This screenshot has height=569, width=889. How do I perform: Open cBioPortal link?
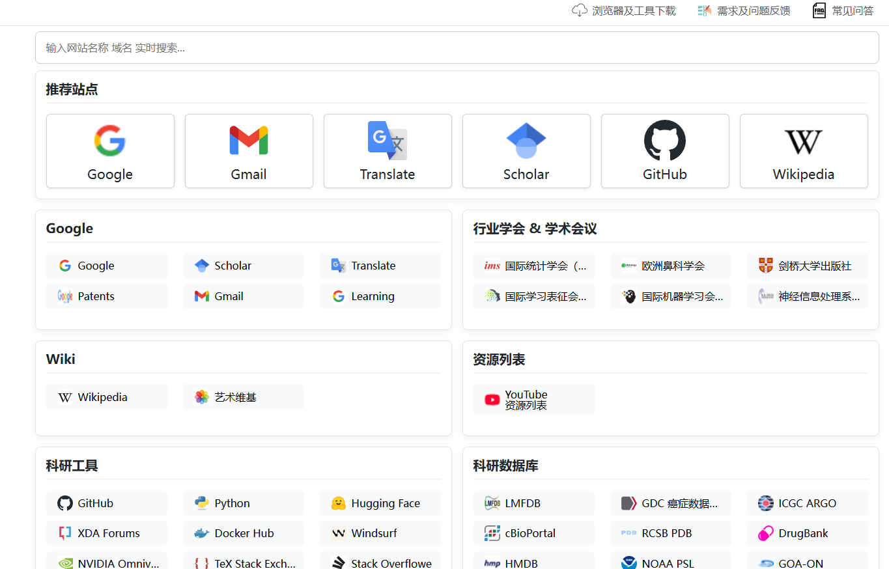coord(534,533)
